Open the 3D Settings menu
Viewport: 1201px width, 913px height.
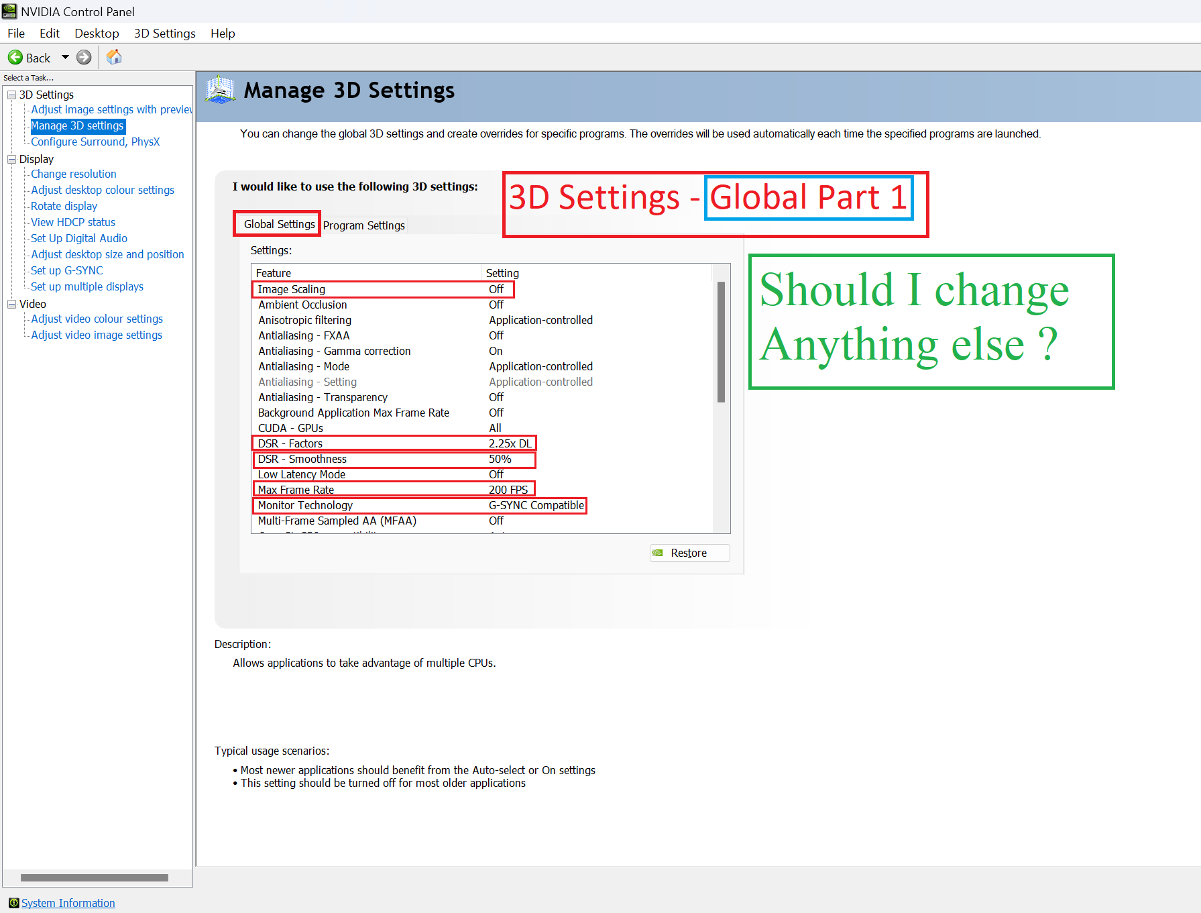click(165, 34)
